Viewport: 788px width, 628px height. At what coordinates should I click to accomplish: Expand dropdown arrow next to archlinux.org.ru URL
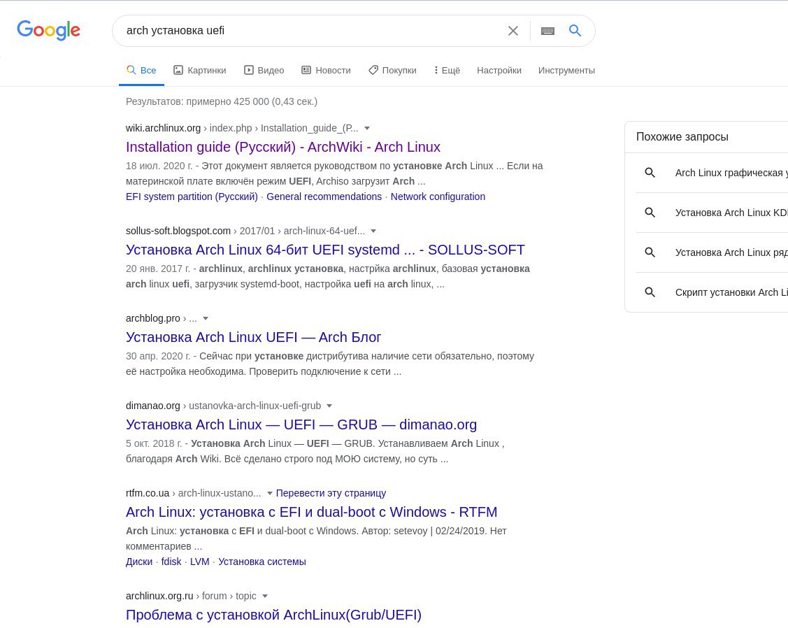[265, 596]
